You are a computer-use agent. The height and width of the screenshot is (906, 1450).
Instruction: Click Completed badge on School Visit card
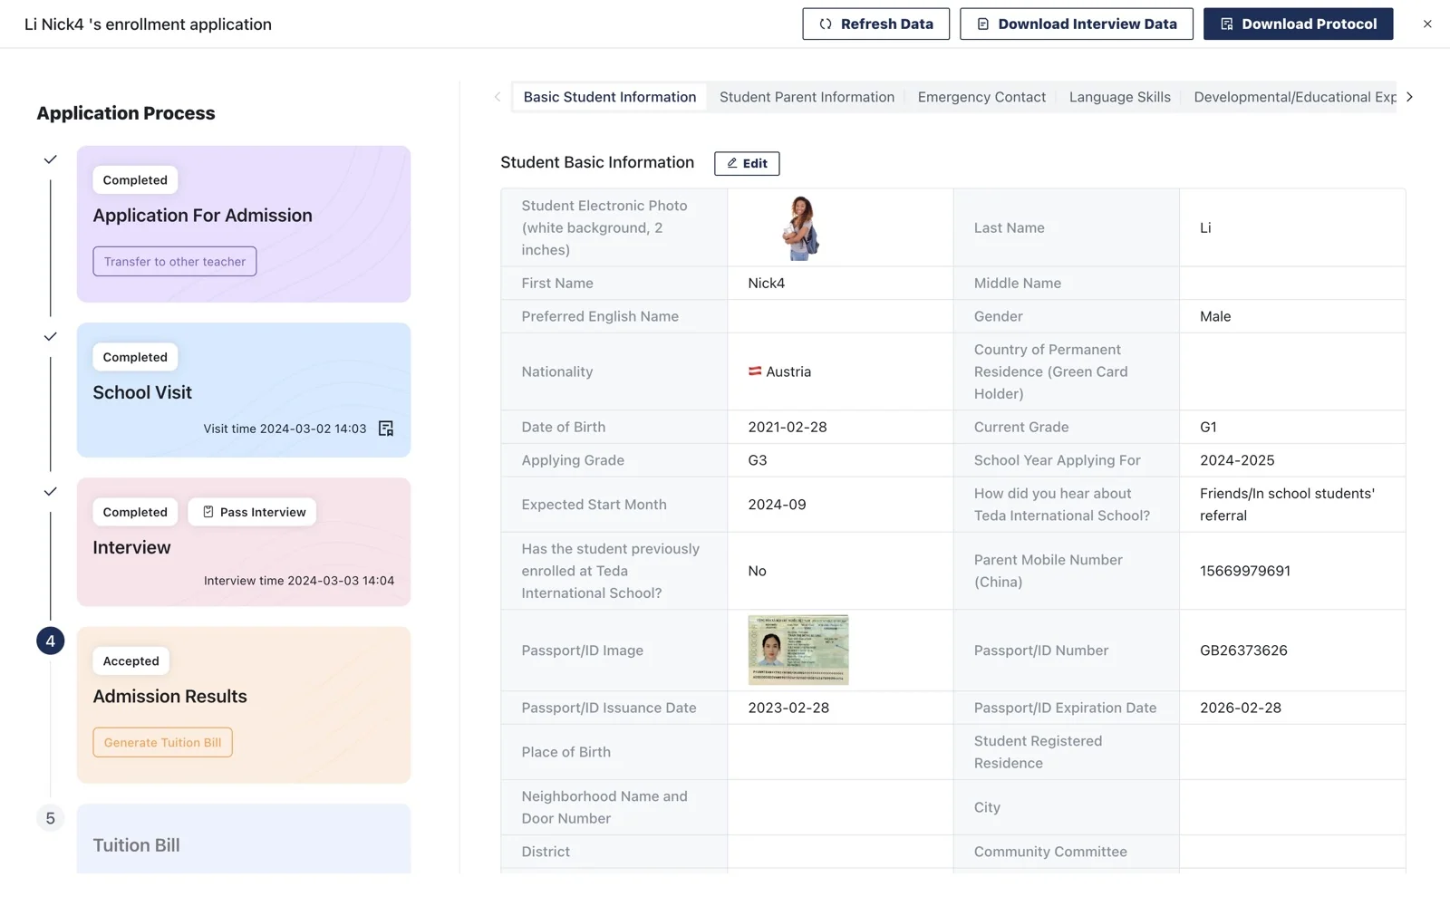(135, 357)
